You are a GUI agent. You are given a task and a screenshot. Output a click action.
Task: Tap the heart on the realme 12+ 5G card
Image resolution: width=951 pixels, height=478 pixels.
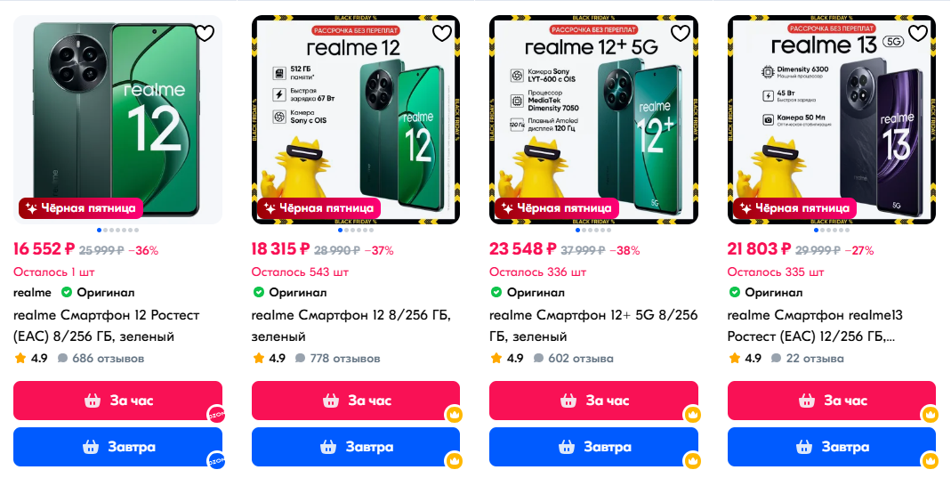tap(681, 33)
